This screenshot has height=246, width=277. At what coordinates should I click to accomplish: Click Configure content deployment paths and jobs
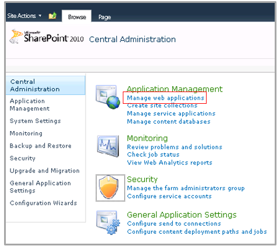coord(197,232)
